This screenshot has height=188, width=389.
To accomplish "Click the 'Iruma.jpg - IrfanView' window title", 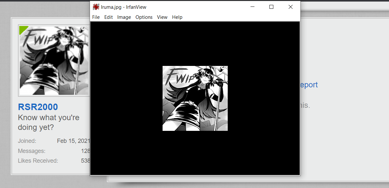I will (123, 7).
